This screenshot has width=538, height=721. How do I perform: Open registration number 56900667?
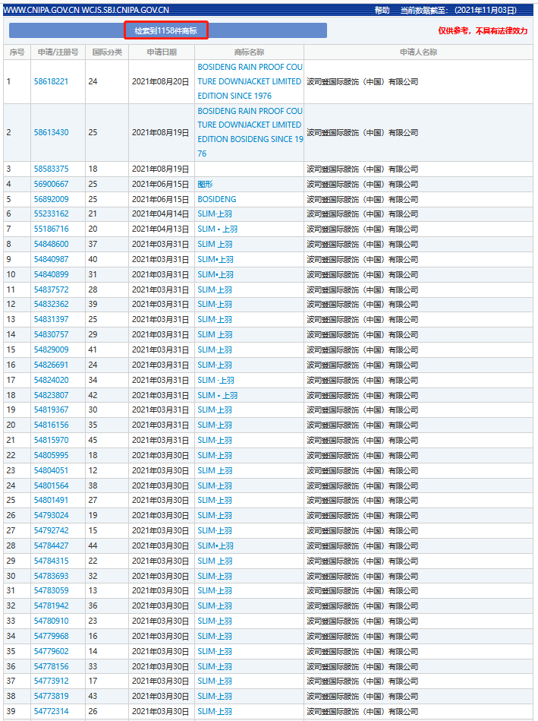pos(51,184)
